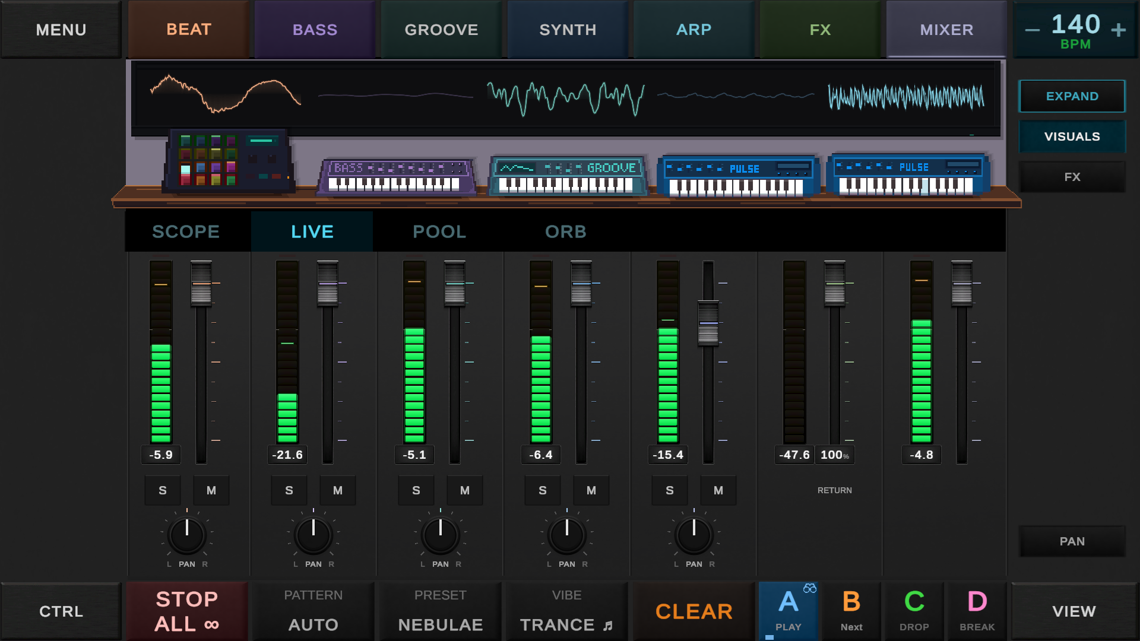The width and height of the screenshot is (1140, 641).
Task: Trigger scene D BREAK
Action: click(977, 611)
